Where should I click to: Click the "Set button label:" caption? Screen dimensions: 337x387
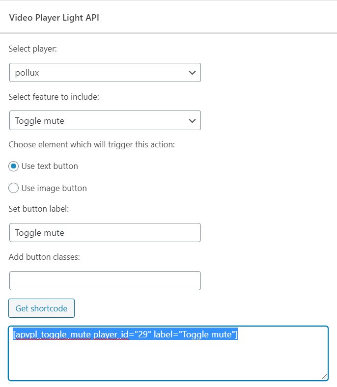pyautogui.click(x=39, y=209)
